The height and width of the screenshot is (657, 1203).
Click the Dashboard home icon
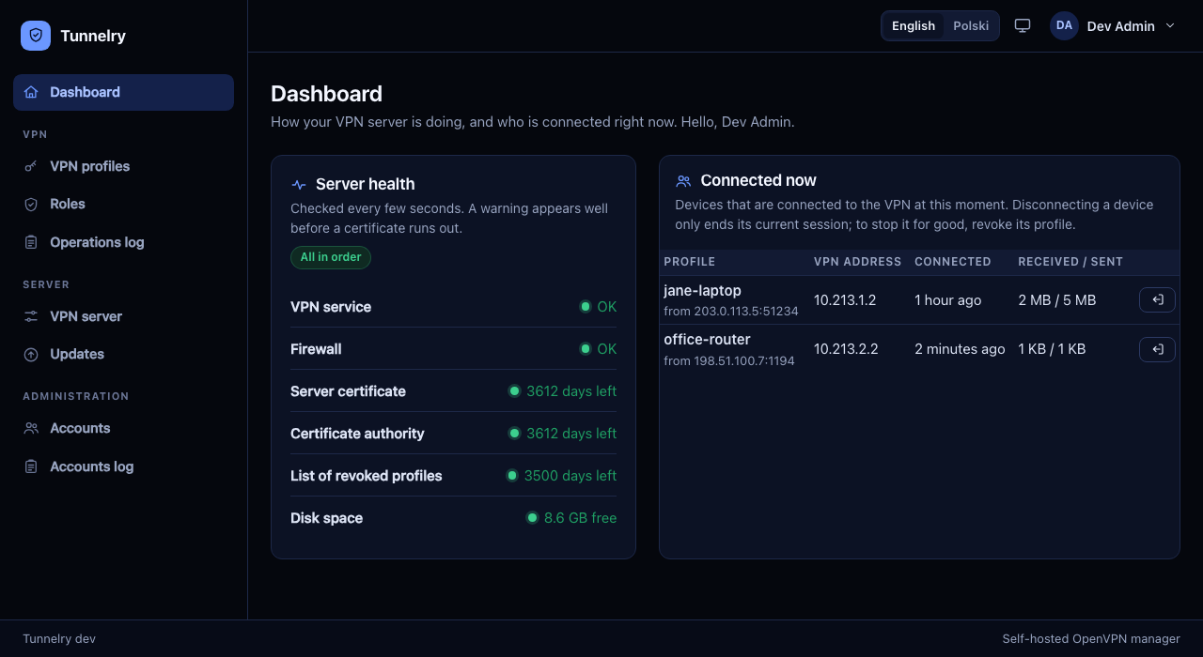(31, 92)
